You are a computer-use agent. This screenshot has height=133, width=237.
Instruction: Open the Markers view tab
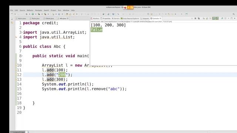[x=95, y=18]
